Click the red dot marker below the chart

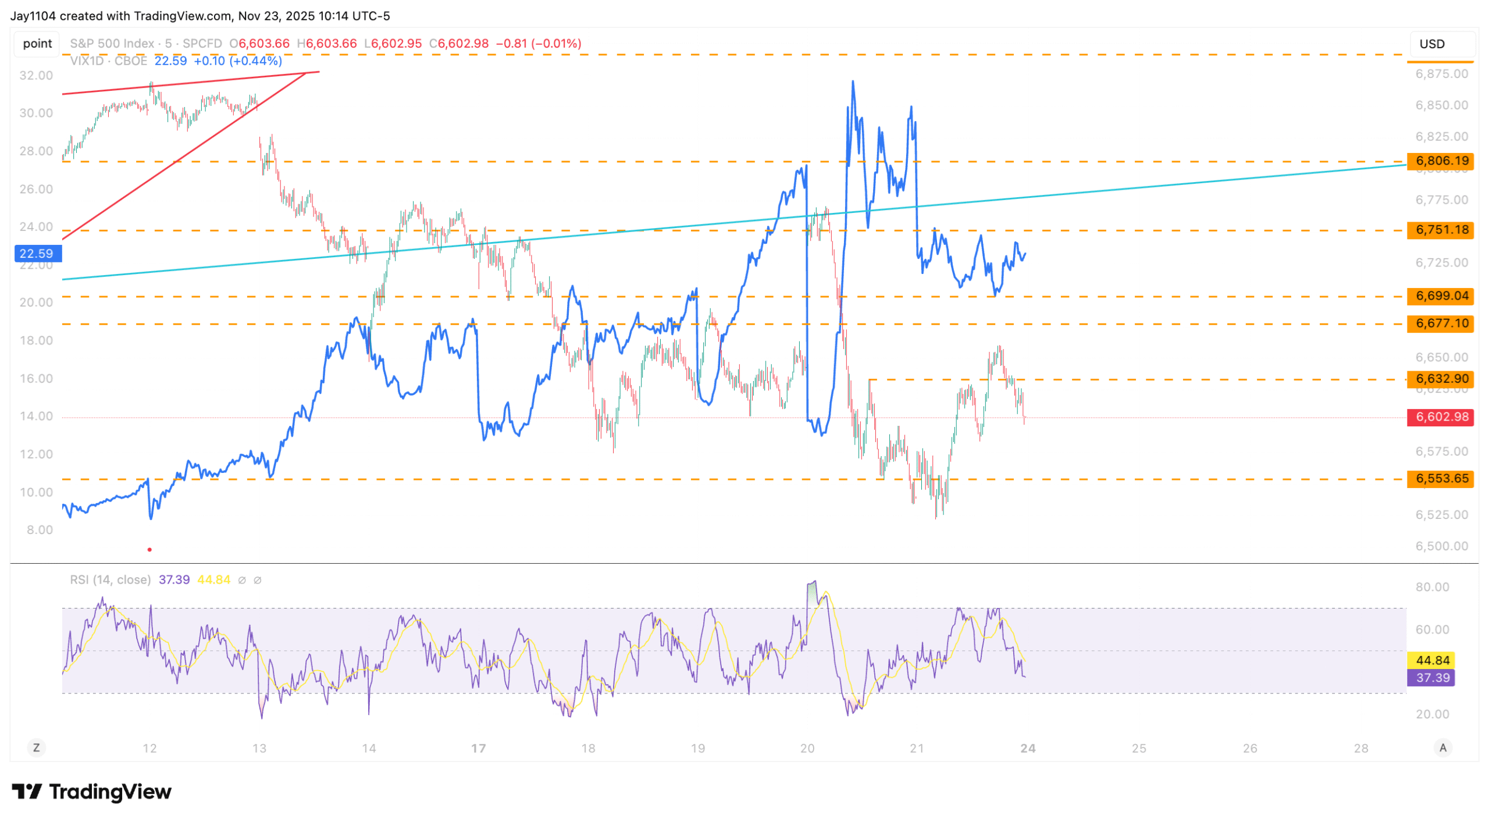click(x=150, y=550)
